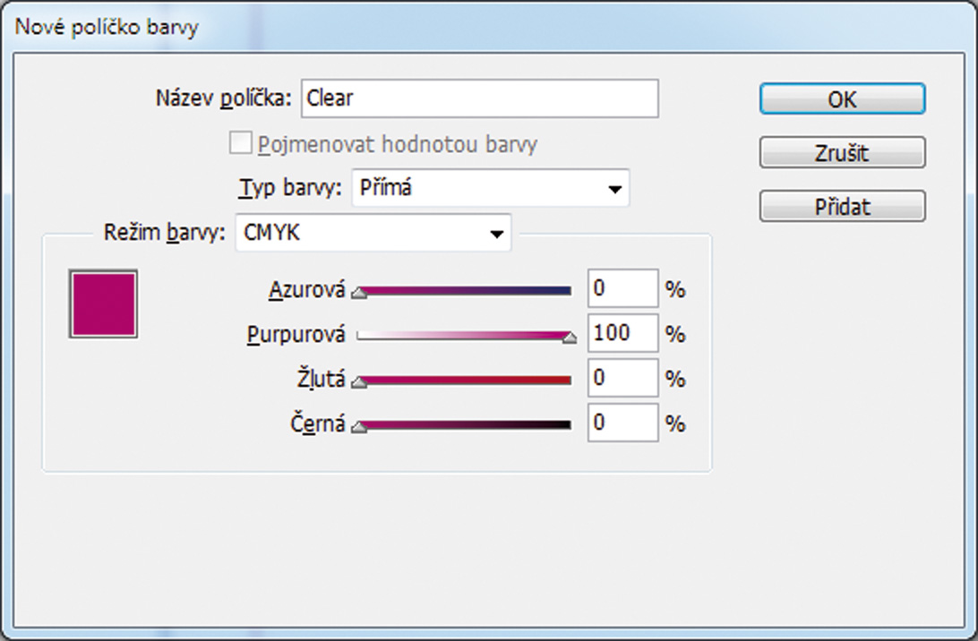This screenshot has height=641, width=978.
Task: Select the Žlutá percentage value field
Action: pos(623,378)
